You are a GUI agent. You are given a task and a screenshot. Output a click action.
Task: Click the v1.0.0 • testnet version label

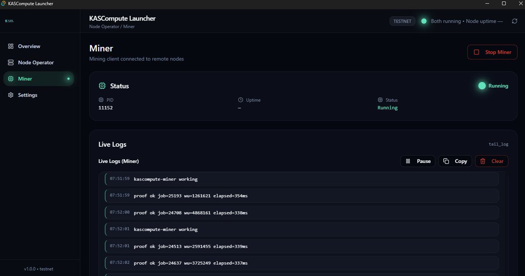pyautogui.click(x=38, y=269)
